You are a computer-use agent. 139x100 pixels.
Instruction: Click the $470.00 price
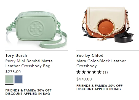tap(84, 79)
